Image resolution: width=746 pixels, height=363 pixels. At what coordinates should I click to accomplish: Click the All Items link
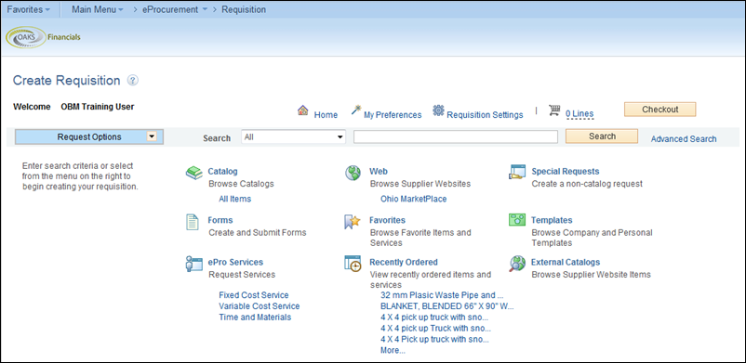coord(234,199)
